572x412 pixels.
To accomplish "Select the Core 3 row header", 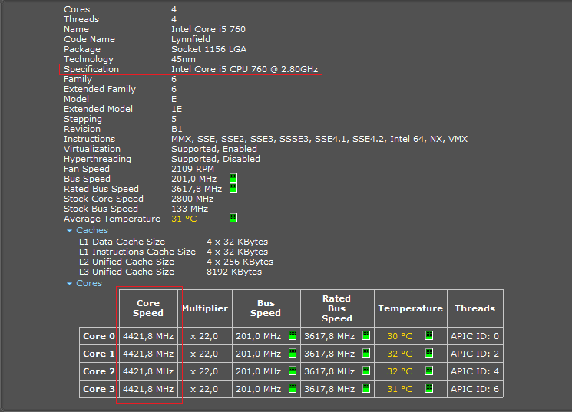I will [99, 389].
